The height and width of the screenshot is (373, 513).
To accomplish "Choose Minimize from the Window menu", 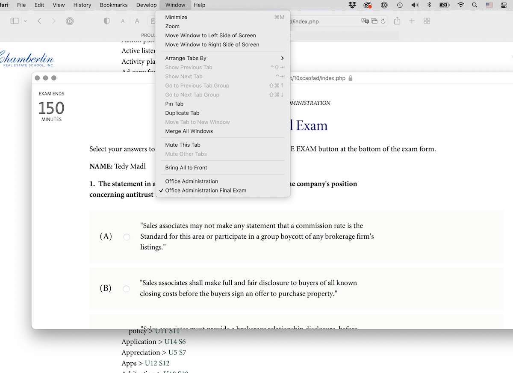I will coord(223,17).
